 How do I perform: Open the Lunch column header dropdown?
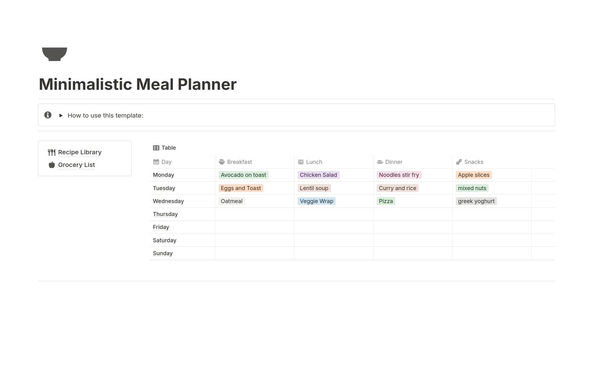pyautogui.click(x=314, y=162)
